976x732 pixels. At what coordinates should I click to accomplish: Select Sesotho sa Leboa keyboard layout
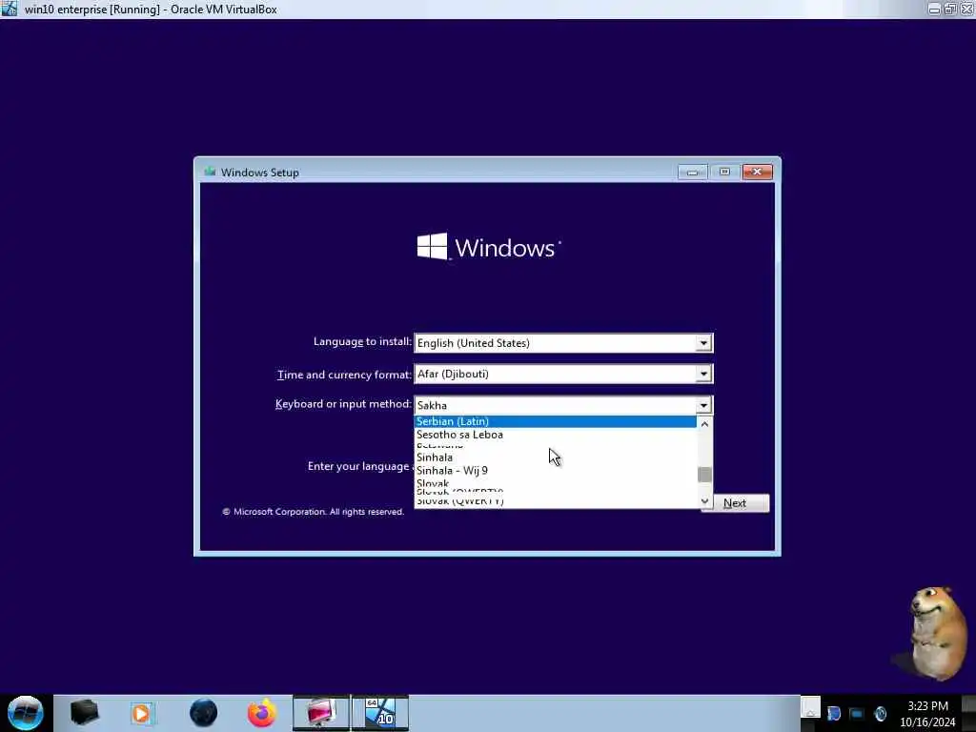tap(556, 435)
